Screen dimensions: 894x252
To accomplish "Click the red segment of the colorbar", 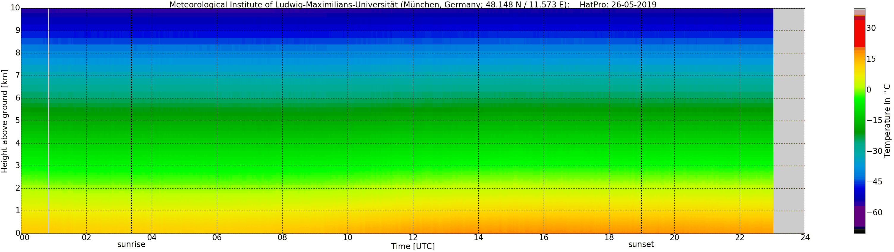I will (x=859, y=33).
